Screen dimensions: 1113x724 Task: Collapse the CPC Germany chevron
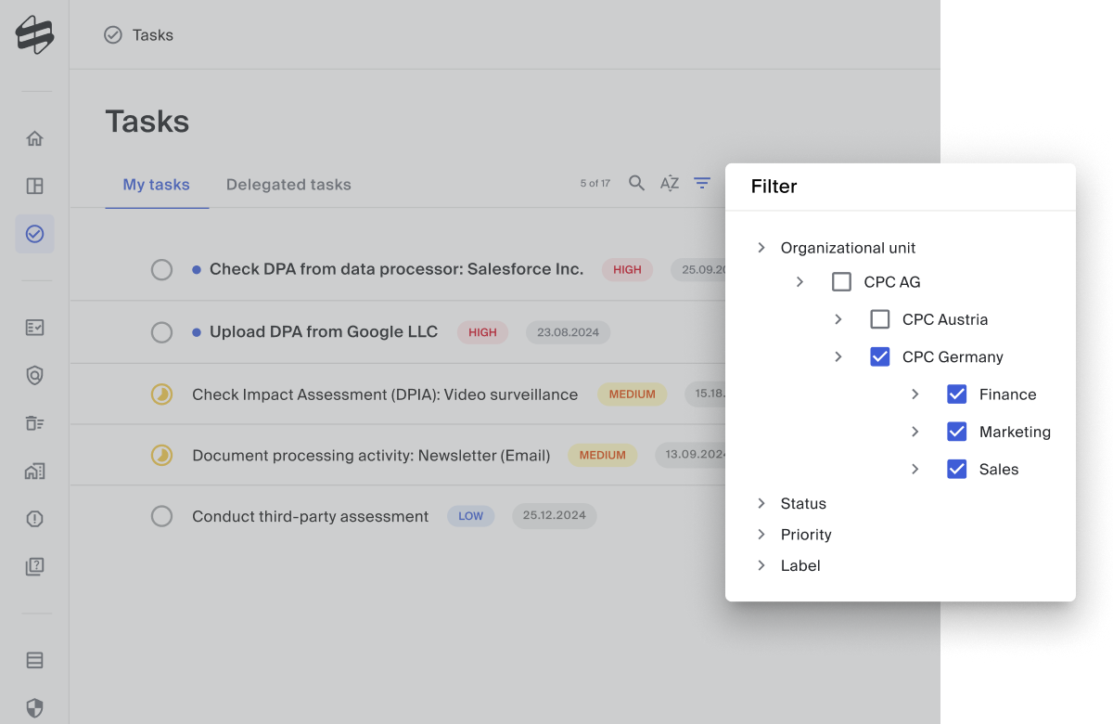click(838, 356)
